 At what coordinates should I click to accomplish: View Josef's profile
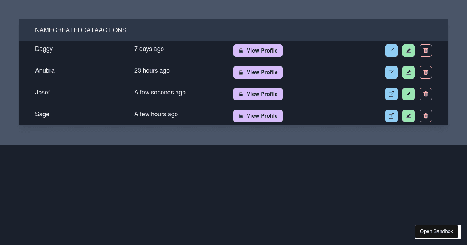point(258,94)
